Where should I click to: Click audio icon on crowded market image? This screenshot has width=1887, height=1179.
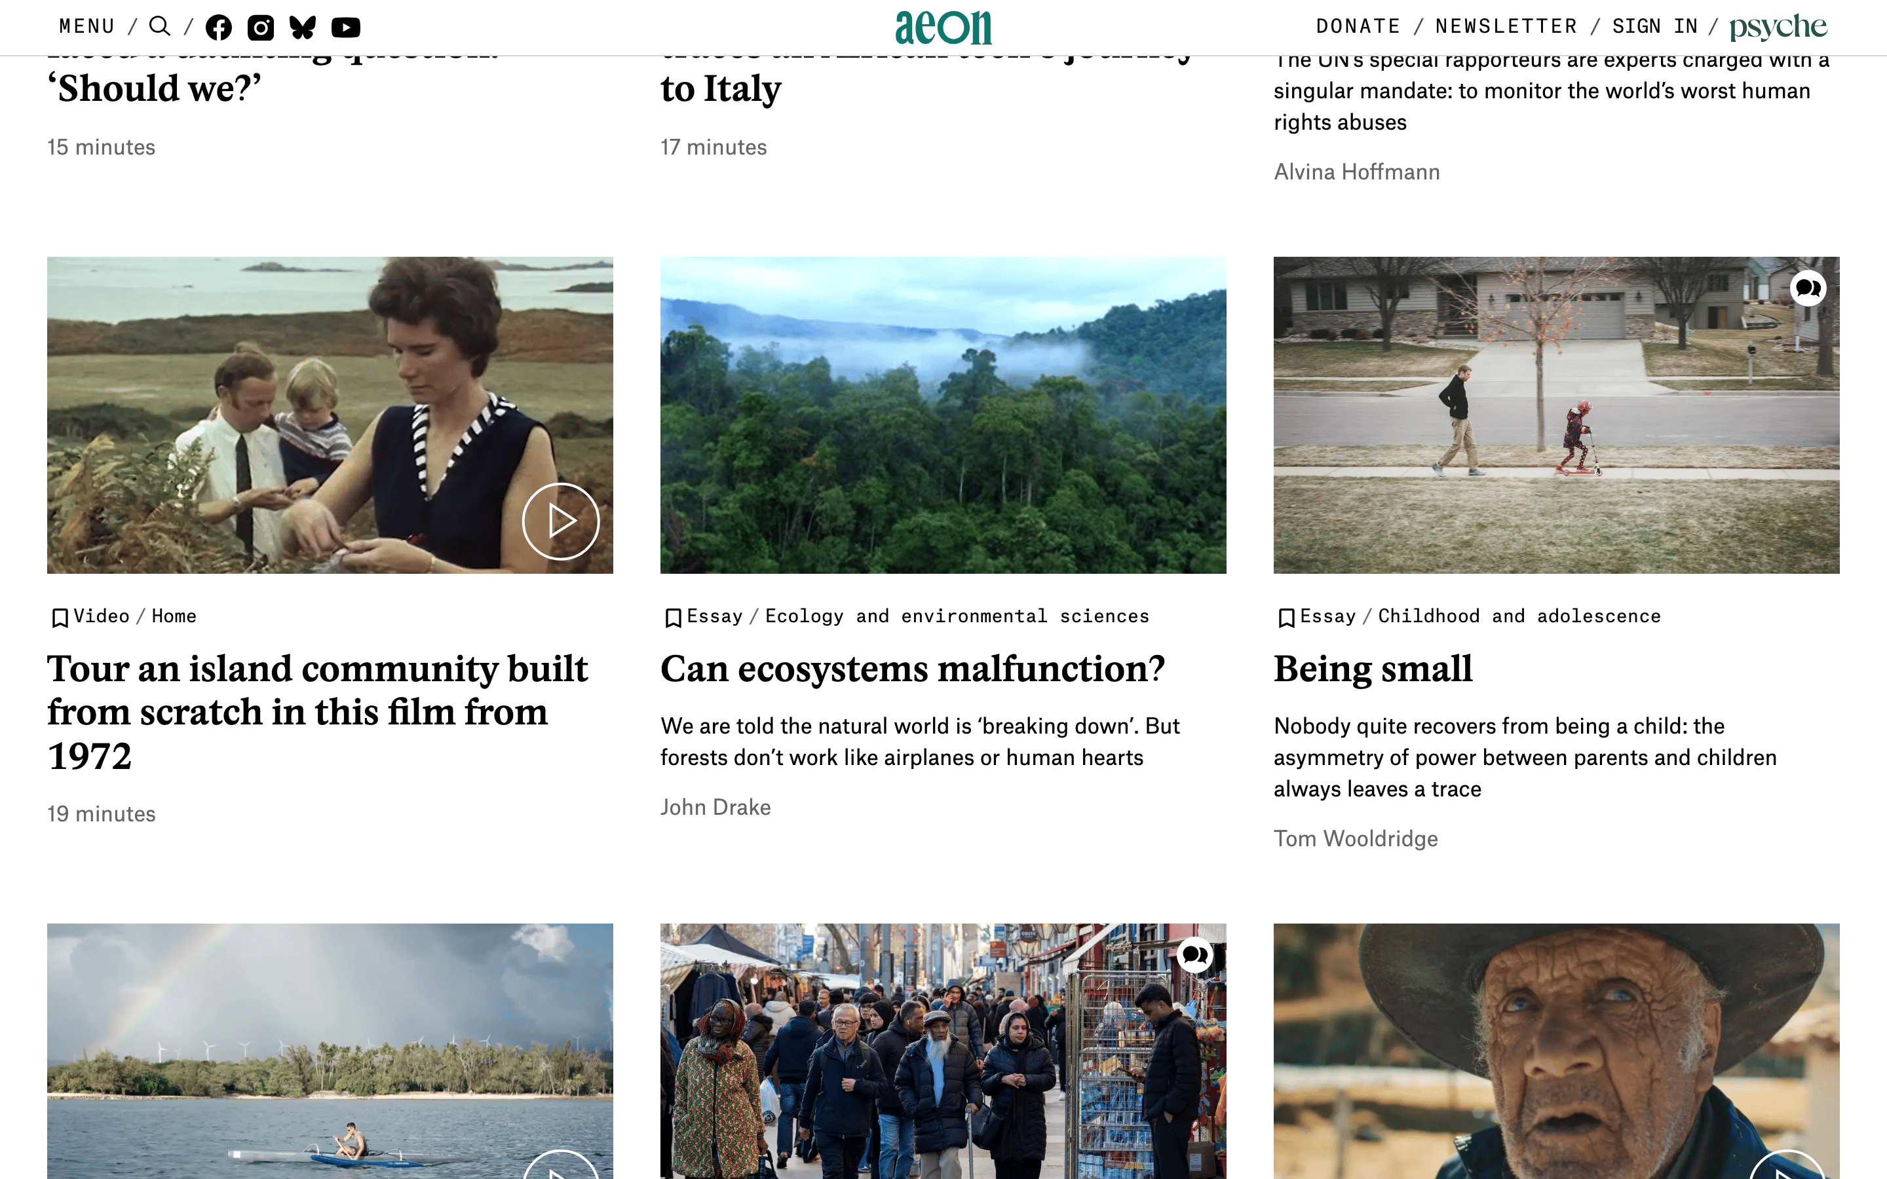coord(1194,955)
